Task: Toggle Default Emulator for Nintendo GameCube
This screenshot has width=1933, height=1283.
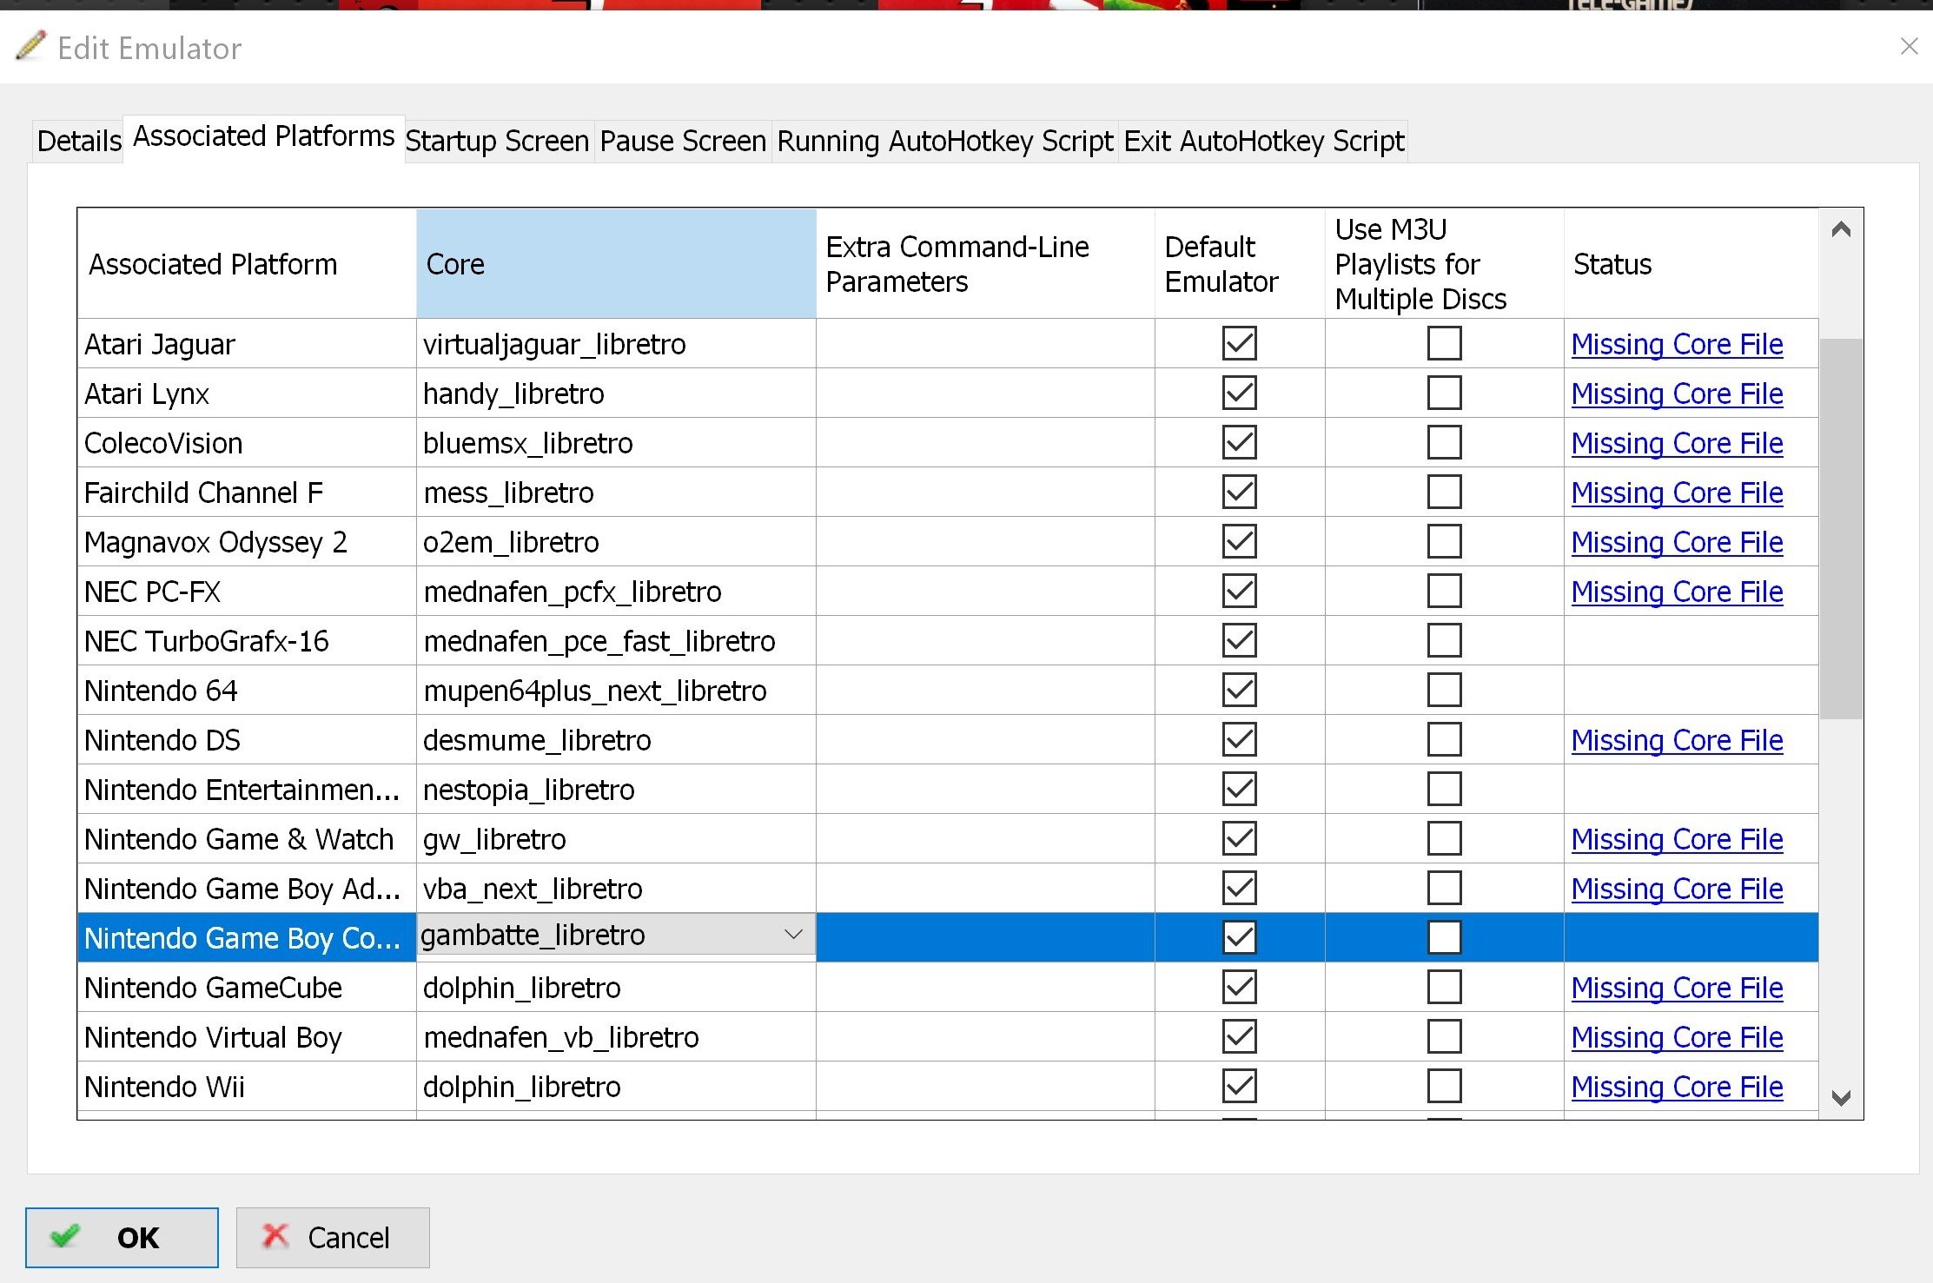Action: tap(1239, 987)
